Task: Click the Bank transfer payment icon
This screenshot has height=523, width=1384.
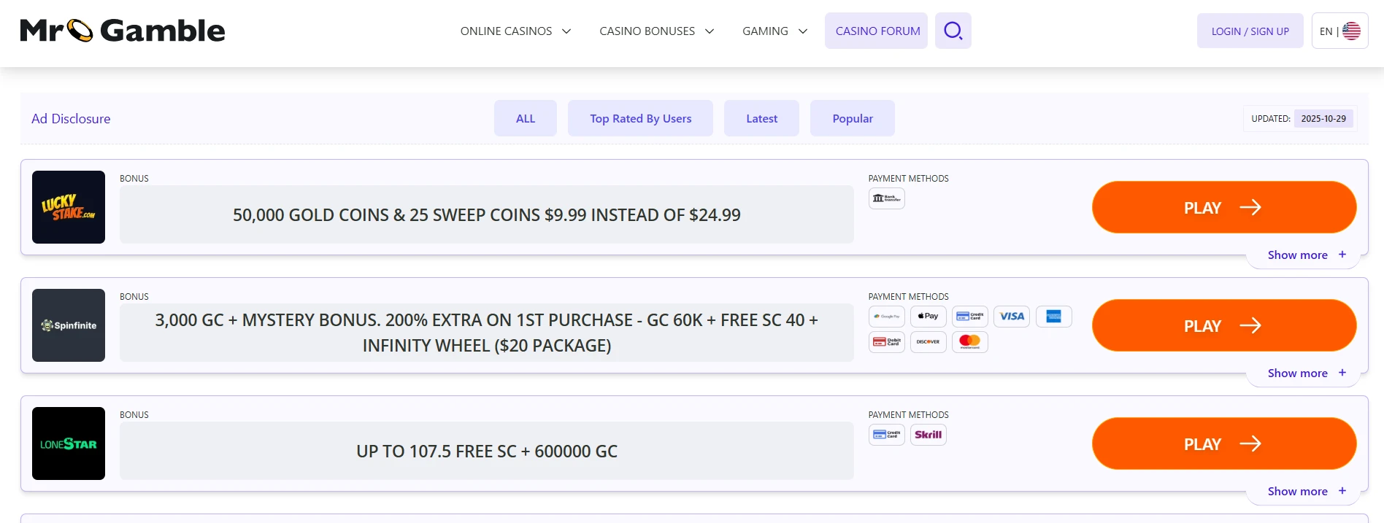Action: pyautogui.click(x=886, y=198)
